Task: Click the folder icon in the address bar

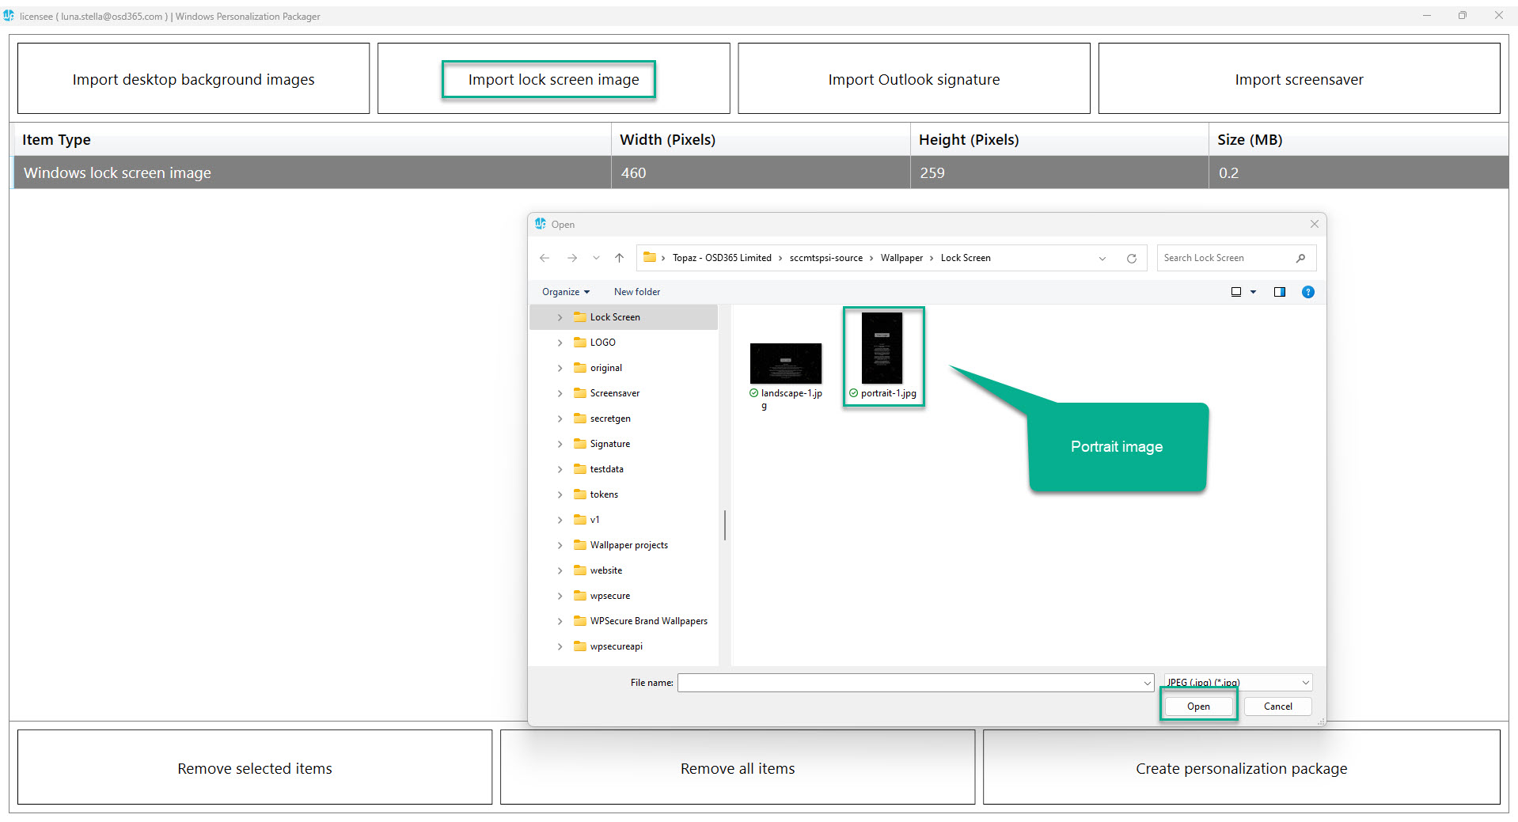Action: tap(649, 257)
